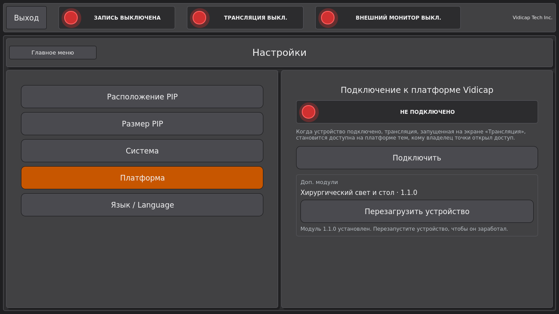Click the Выход exit button
This screenshot has width=559, height=314.
[26, 18]
